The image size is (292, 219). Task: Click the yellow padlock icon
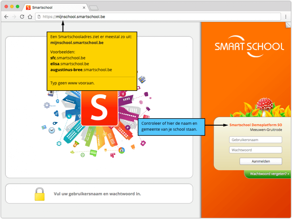coord(40,194)
